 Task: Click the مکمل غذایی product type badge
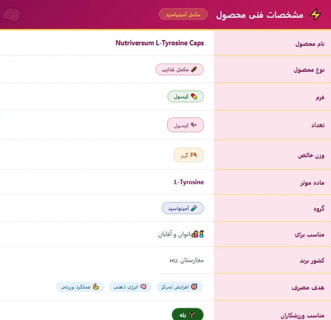tap(179, 69)
